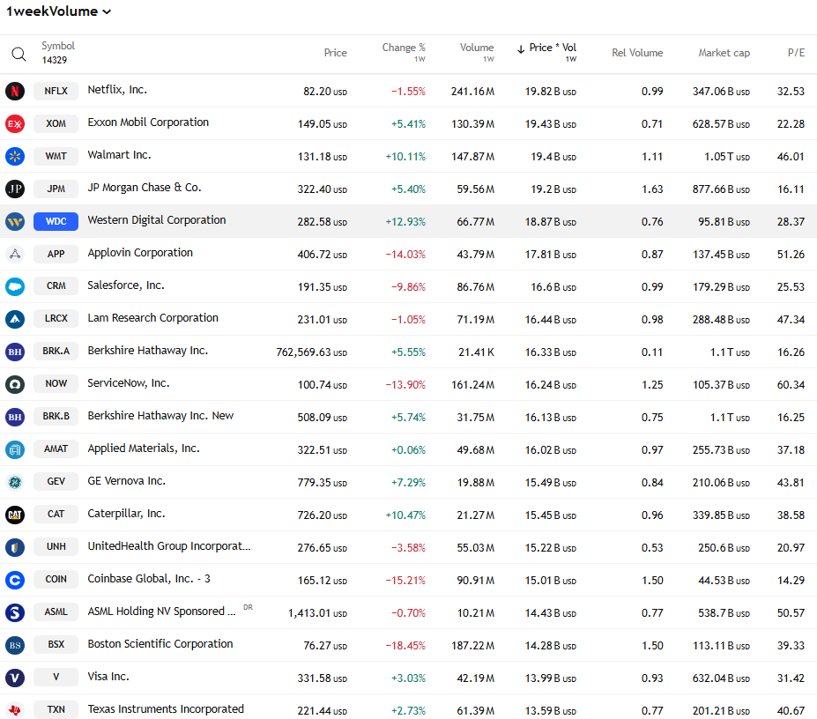Open Boston Scientific Corporation name
The height and width of the screenshot is (719, 817).
[x=160, y=644]
